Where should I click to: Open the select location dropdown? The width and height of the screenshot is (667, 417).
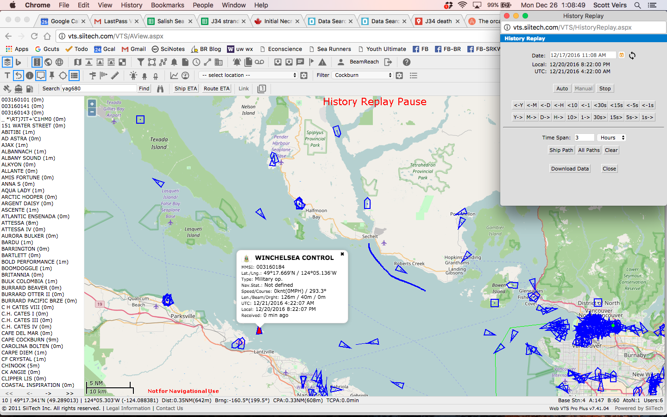coord(248,75)
